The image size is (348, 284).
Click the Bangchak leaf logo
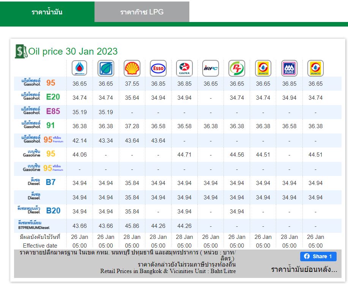(x=106, y=68)
